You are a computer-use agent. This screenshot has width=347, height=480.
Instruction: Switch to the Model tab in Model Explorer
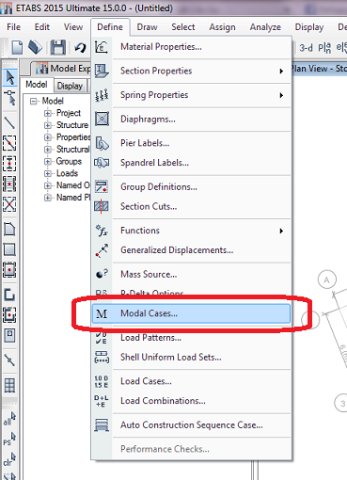point(37,85)
